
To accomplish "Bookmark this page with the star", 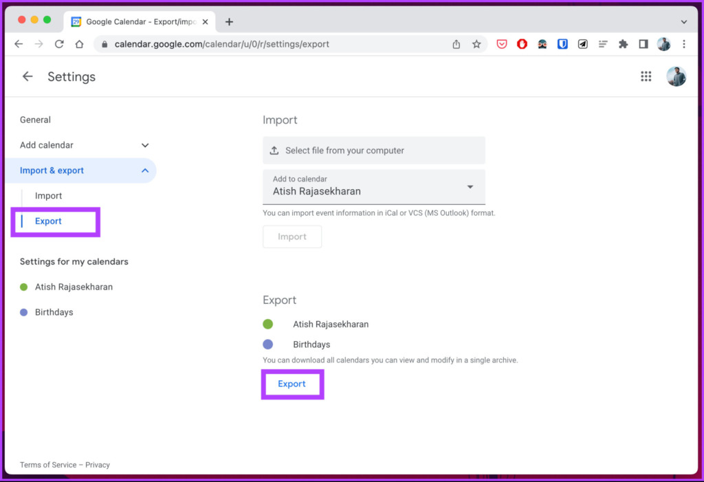I will (x=476, y=44).
